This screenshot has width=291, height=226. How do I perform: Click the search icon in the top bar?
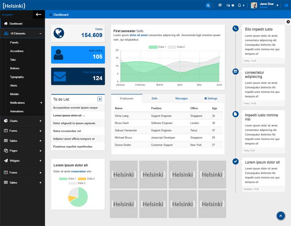pos(208,5)
